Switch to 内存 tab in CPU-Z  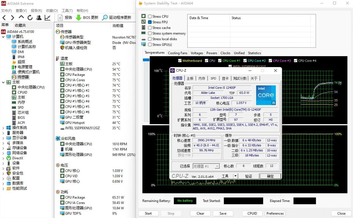(x=202, y=78)
